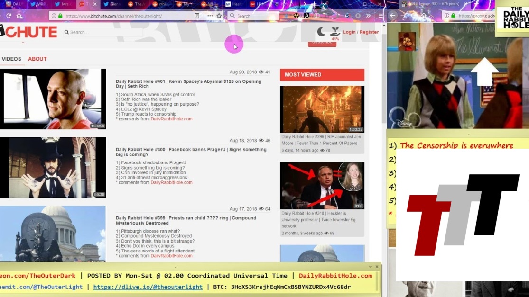Click the Login link
Screen dimensions: 529x297
point(349,32)
